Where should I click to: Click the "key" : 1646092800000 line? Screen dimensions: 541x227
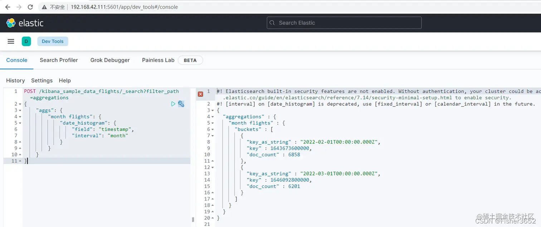click(279, 180)
